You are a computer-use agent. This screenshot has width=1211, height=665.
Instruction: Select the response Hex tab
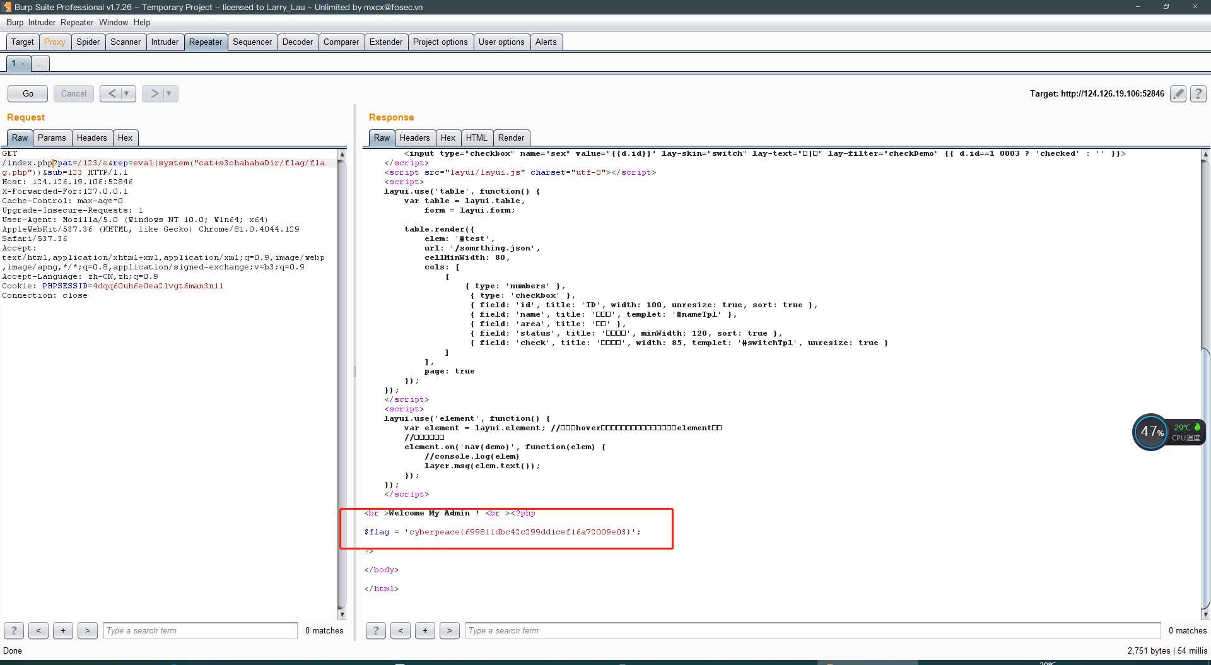coord(448,138)
